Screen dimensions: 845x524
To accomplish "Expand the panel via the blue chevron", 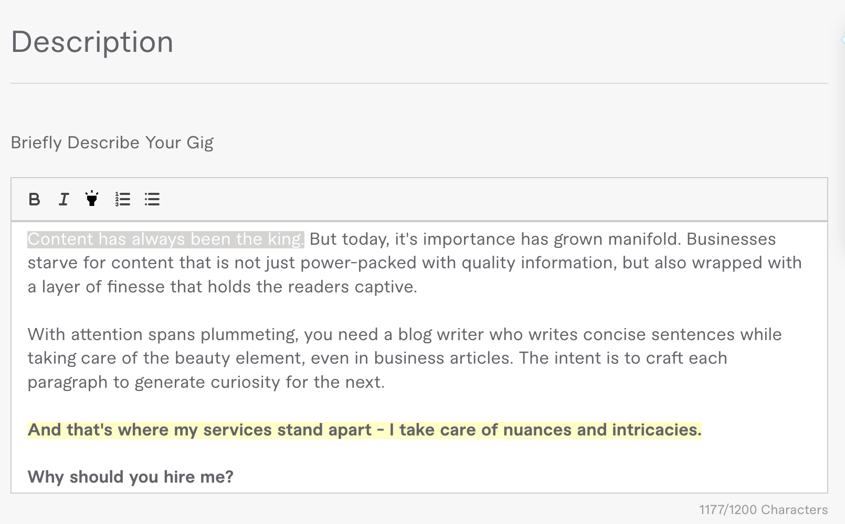I will [x=841, y=39].
